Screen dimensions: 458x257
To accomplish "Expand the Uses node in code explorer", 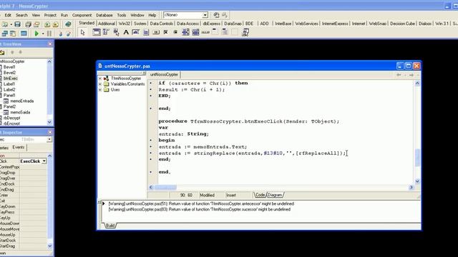I will (x=100, y=90).
